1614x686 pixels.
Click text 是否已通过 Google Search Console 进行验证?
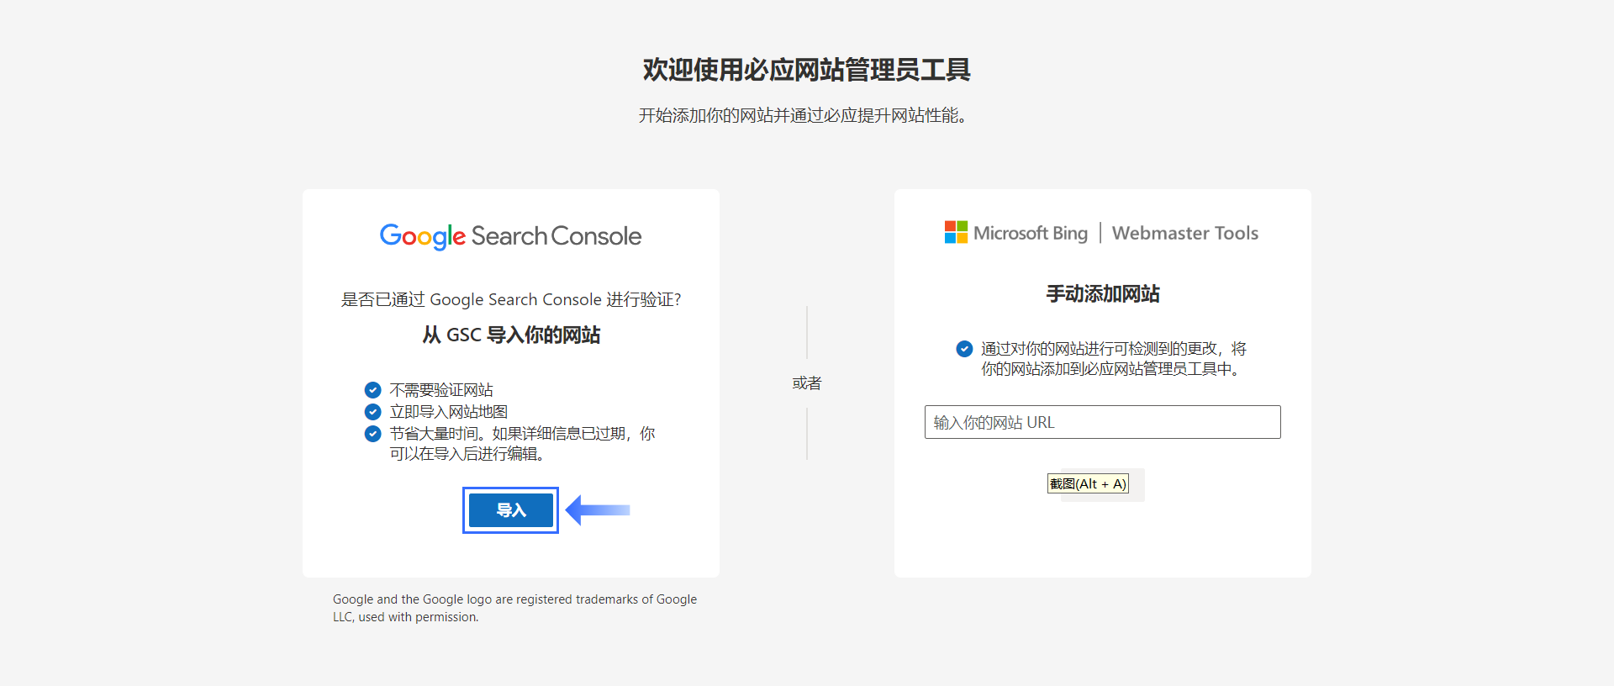coord(511,300)
